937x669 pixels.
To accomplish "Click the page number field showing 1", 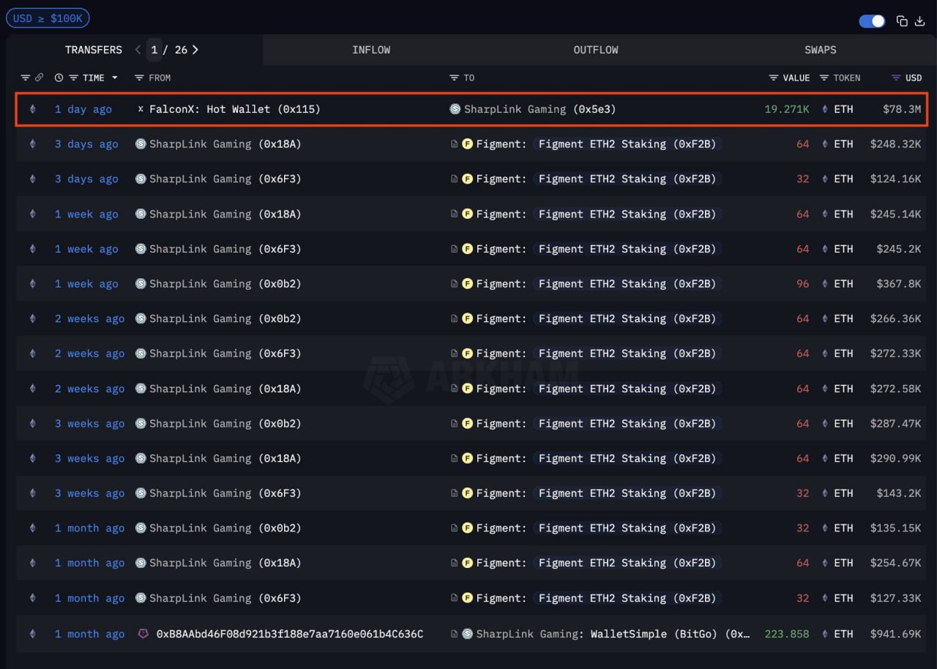I will tap(154, 50).
